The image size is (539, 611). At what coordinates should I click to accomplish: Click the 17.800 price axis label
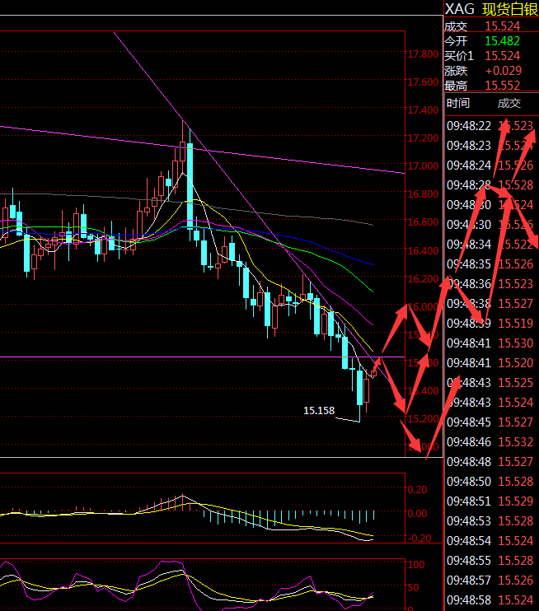coord(423,54)
